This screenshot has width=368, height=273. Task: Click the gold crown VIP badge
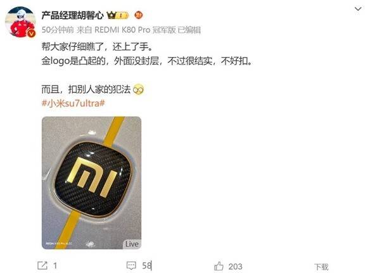[x=118, y=15]
